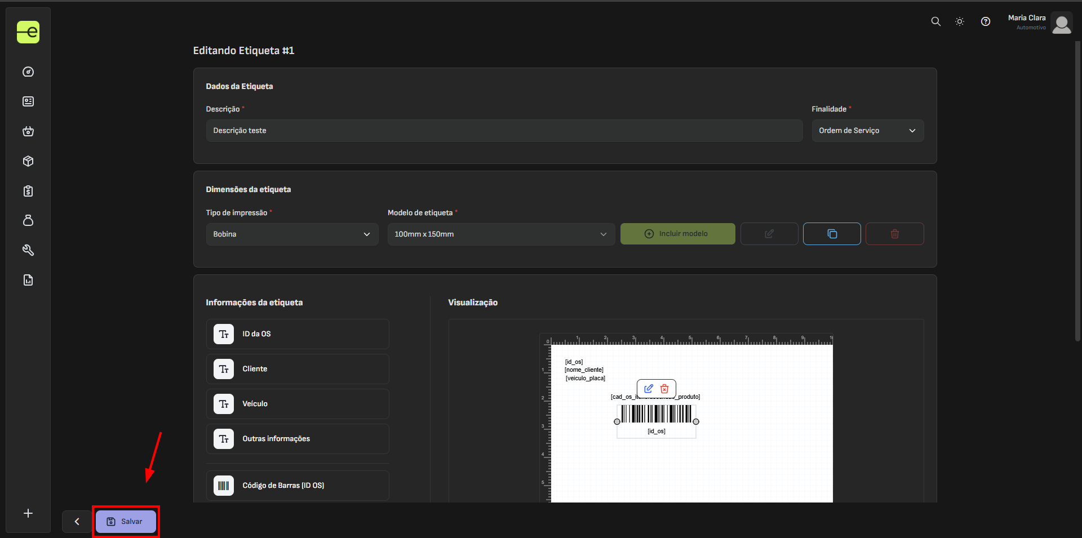1082x538 pixels.
Task: Click the Maria Clara user name
Action: tap(1027, 18)
